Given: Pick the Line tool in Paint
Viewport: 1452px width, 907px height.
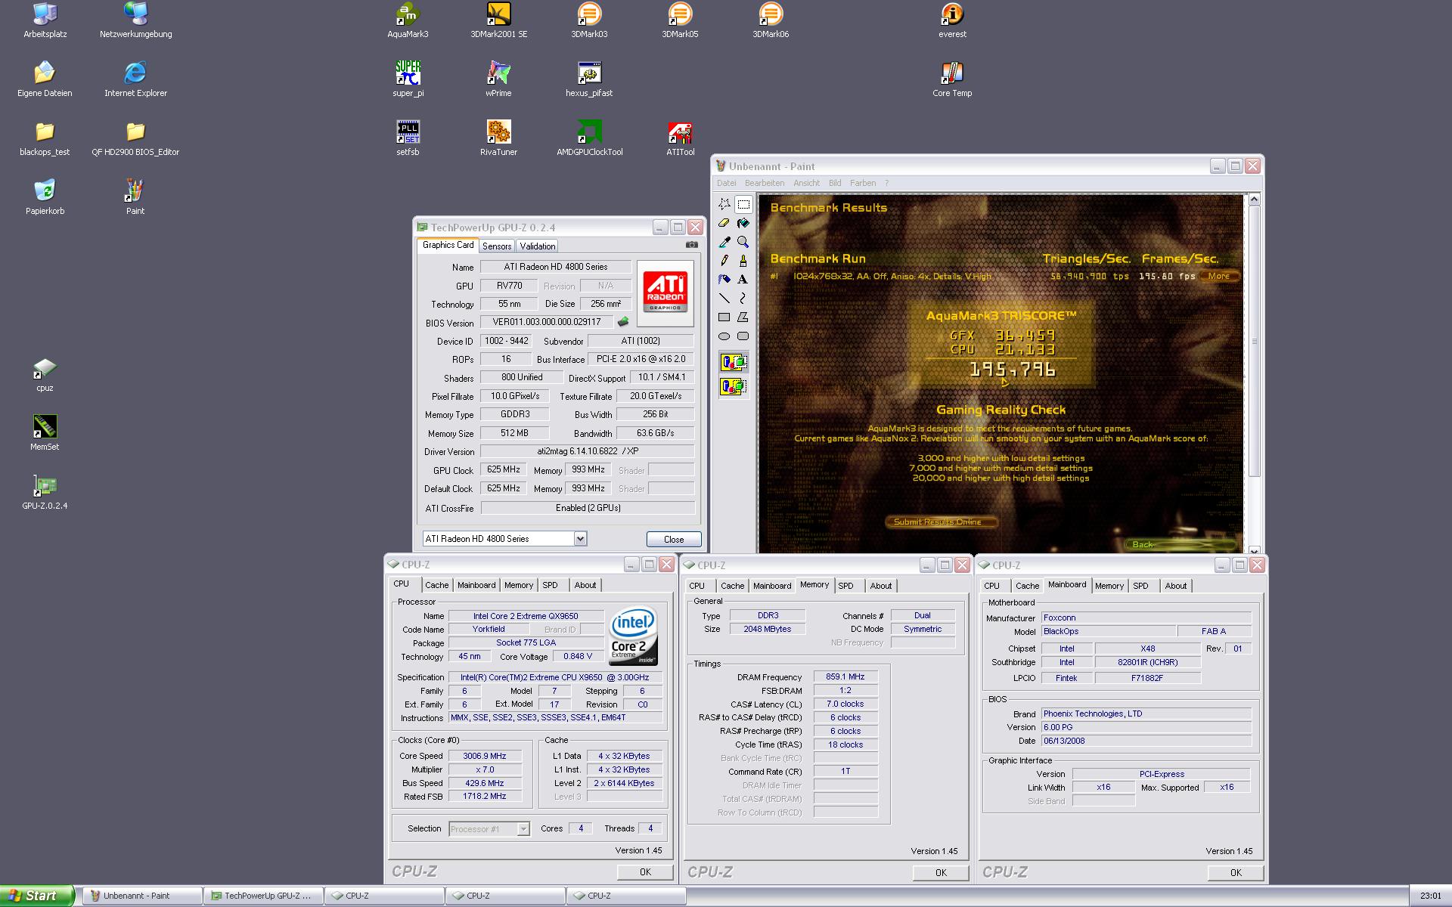Looking at the screenshot, I should (x=724, y=299).
